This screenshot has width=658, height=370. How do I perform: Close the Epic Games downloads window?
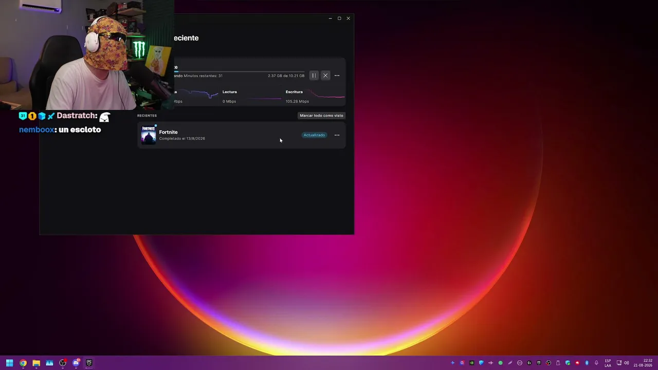(348, 18)
